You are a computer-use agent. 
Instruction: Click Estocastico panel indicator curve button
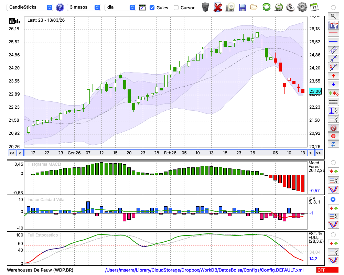coord(333,260)
